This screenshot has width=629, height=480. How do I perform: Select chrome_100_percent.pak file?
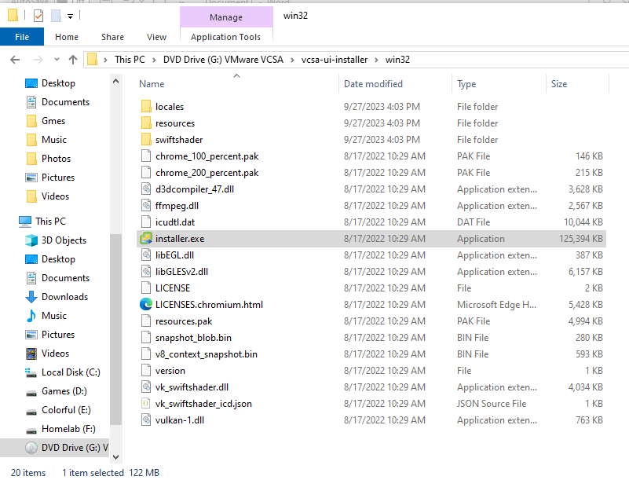(x=371, y=156)
